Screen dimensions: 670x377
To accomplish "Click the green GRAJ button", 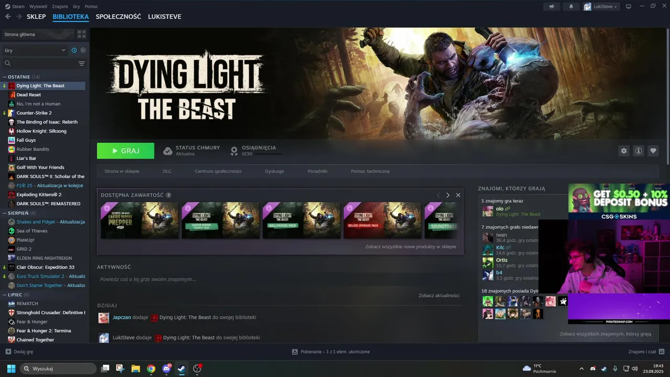I will pos(126,151).
